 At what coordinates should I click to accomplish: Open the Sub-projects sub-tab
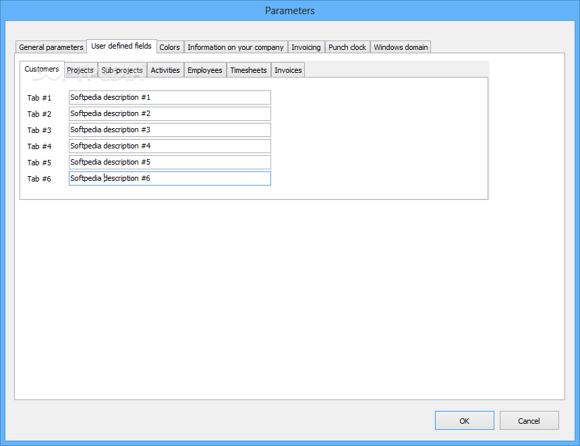122,70
